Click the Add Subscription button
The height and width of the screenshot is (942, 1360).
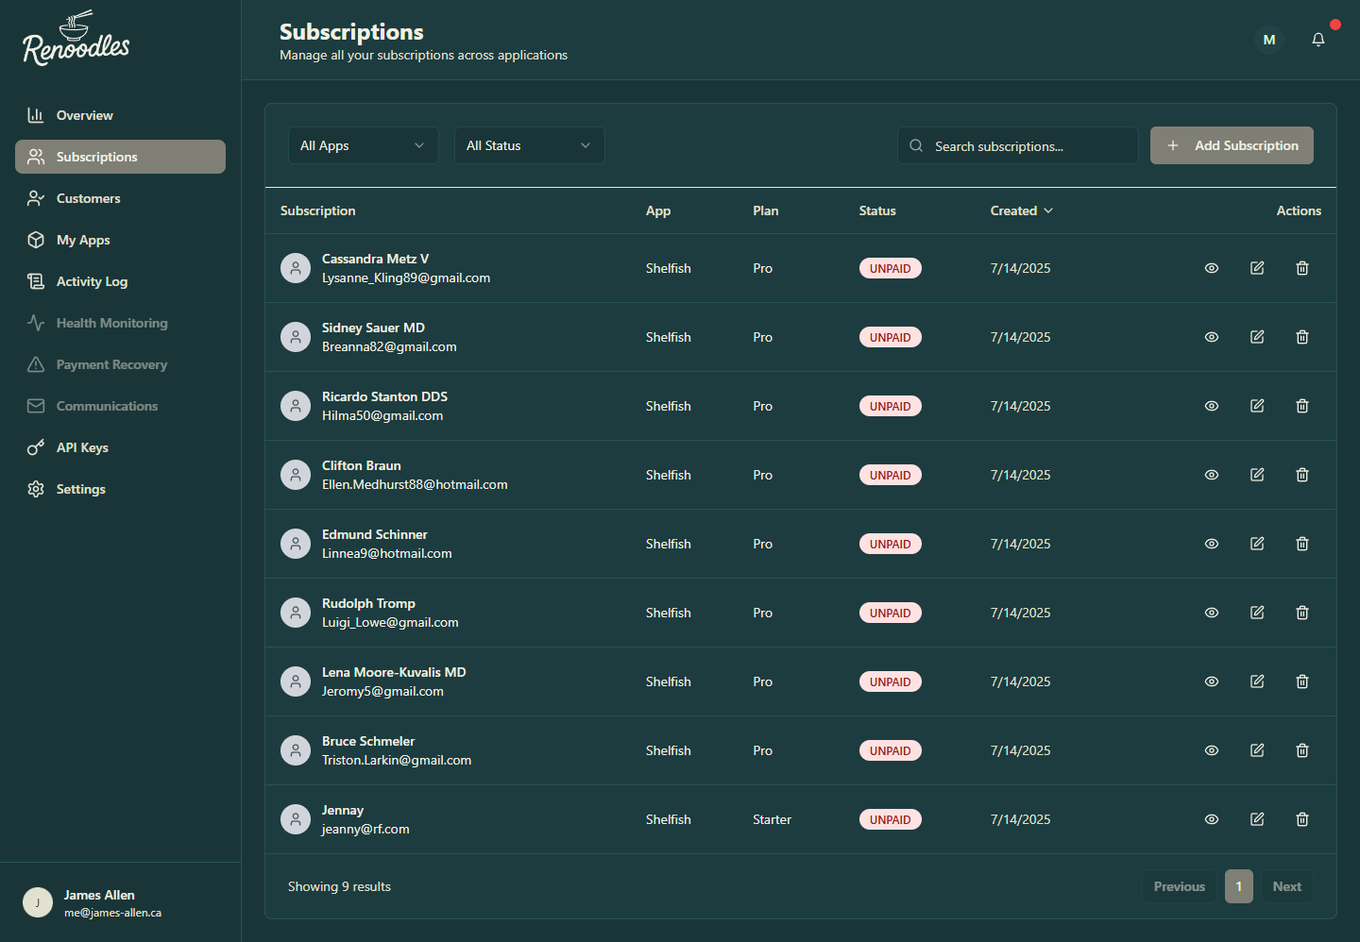coord(1232,145)
